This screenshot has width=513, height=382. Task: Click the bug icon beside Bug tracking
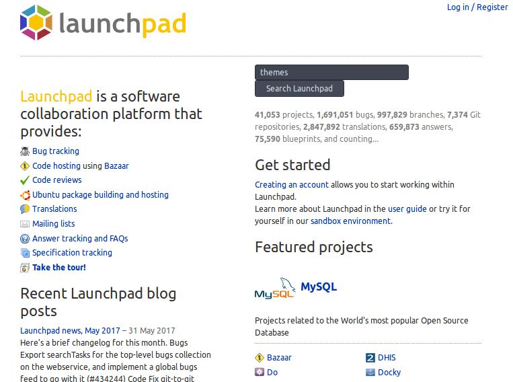click(25, 151)
